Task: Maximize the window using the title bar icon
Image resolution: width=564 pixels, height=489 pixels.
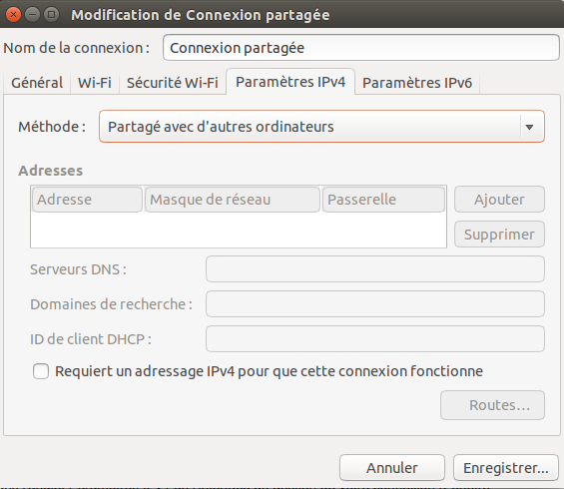Action: tap(52, 15)
